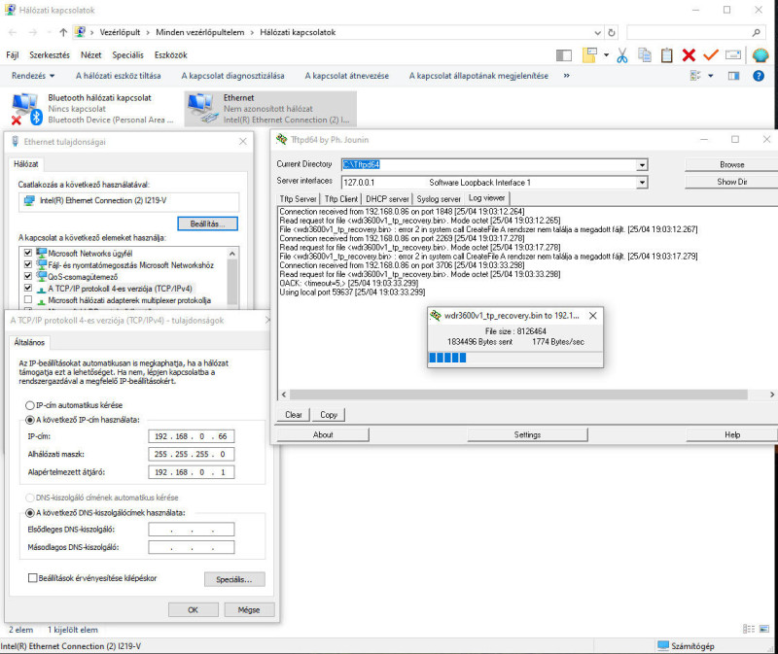Open the Eszközök menu
The height and width of the screenshot is (654, 778).
coord(171,55)
